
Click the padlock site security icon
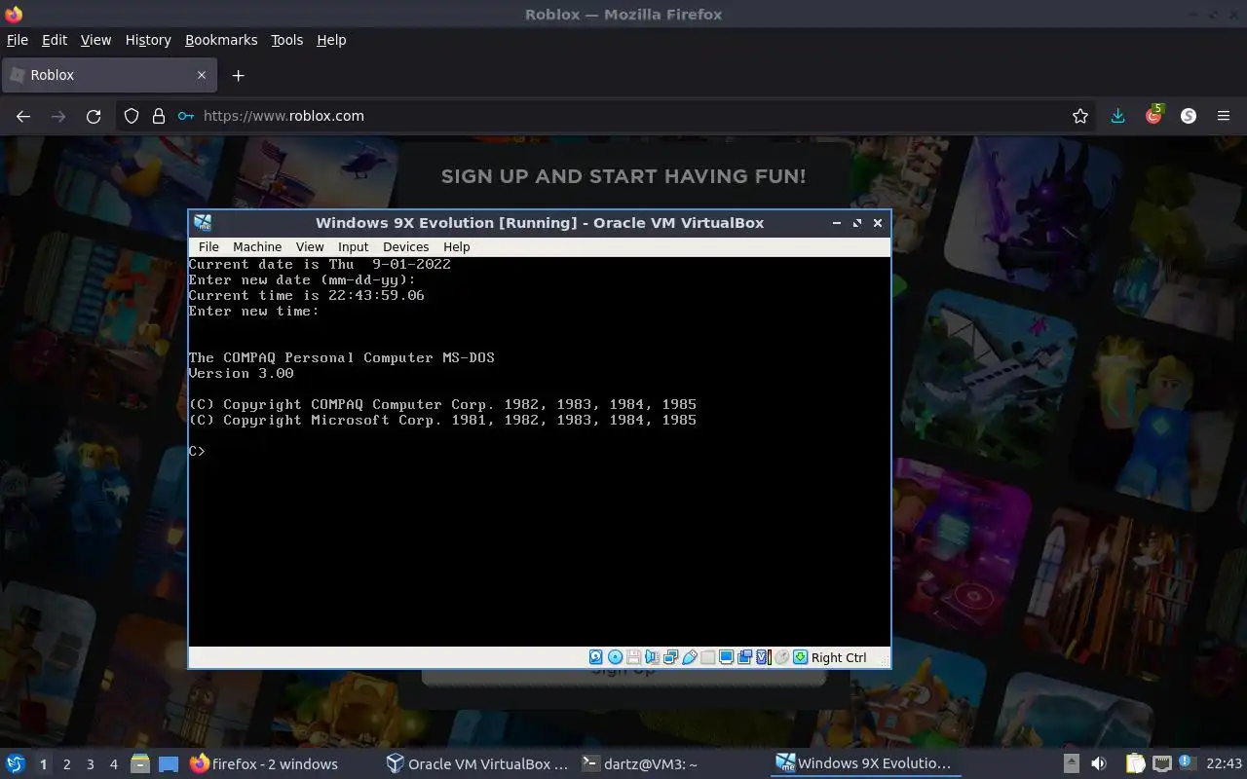[159, 116]
